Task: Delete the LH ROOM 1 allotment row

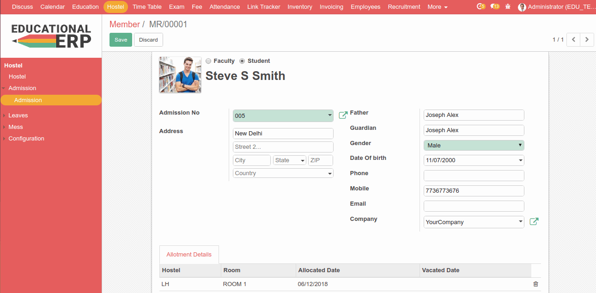Action: point(535,284)
